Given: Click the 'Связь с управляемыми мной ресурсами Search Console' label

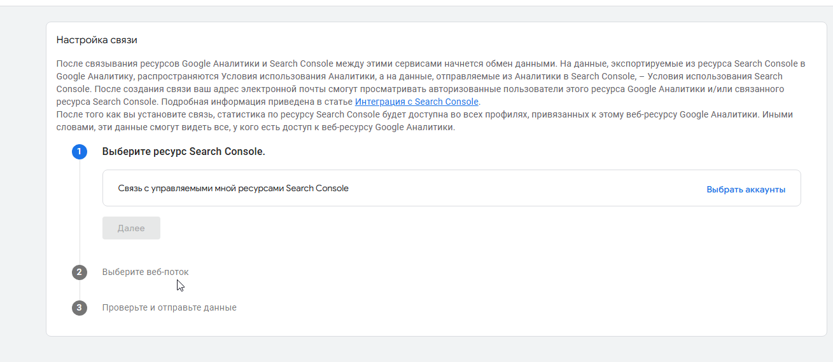Looking at the screenshot, I should pyautogui.click(x=233, y=188).
